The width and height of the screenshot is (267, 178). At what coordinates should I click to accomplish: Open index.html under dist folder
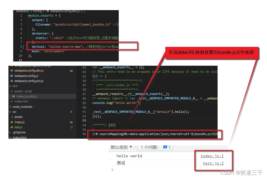[x=21, y=101]
